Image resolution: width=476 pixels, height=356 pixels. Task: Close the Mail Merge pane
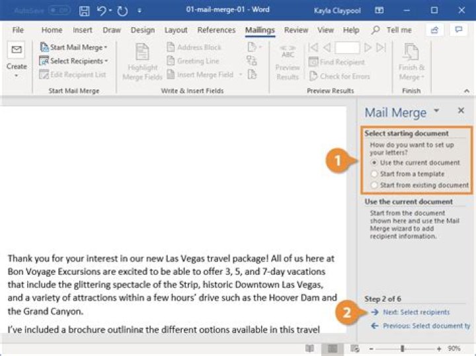tap(461, 111)
